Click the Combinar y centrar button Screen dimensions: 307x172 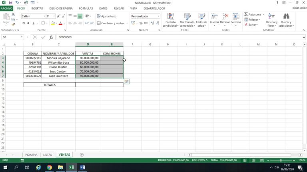[x=111, y=23]
